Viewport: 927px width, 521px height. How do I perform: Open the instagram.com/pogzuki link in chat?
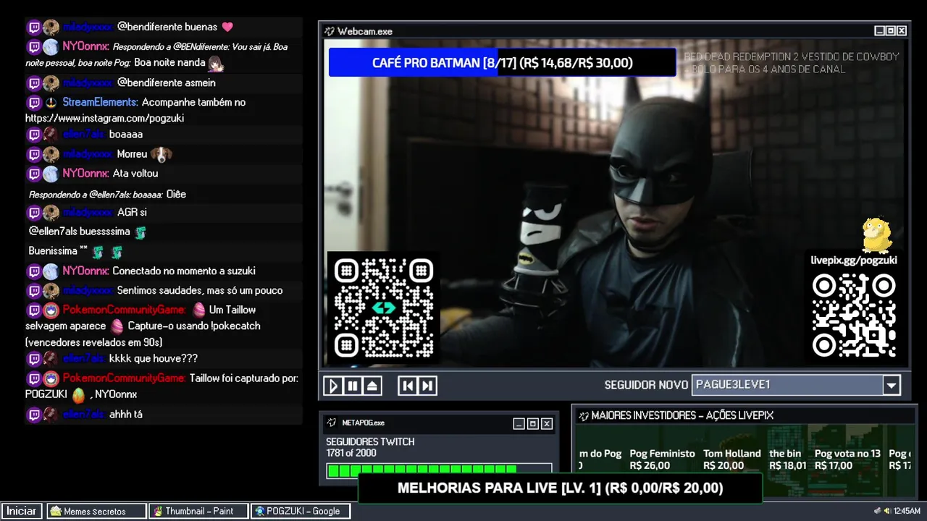(104, 118)
